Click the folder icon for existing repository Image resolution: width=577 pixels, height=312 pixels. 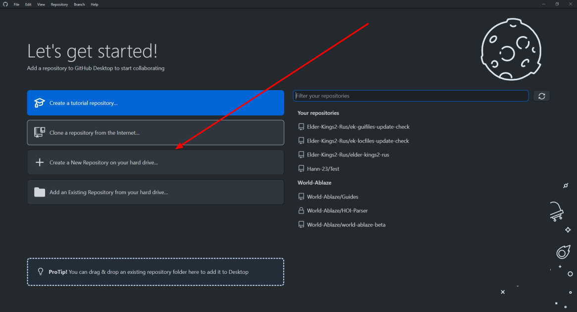39,192
